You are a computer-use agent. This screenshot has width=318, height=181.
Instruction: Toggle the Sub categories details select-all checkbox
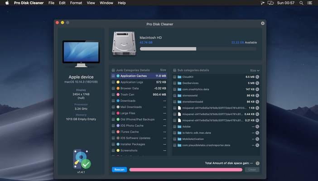pyautogui.click(x=174, y=70)
